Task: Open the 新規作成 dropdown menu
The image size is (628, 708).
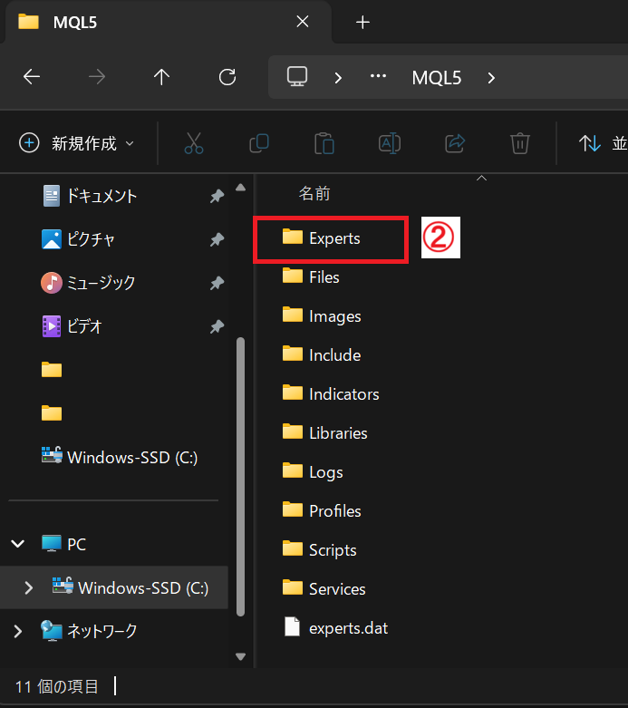Action: pyautogui.click(x=77, y=143)
